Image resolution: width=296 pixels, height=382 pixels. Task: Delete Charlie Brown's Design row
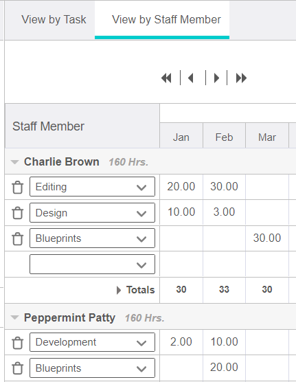coord(18,213)
